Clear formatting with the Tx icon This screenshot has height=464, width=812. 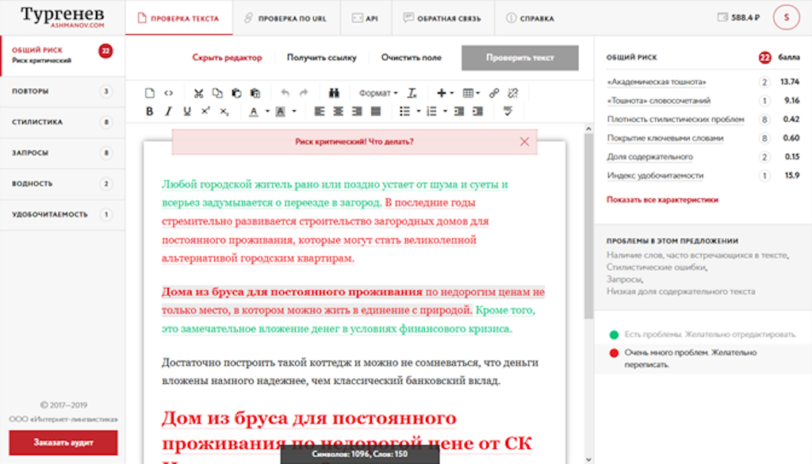coord(412,94)
